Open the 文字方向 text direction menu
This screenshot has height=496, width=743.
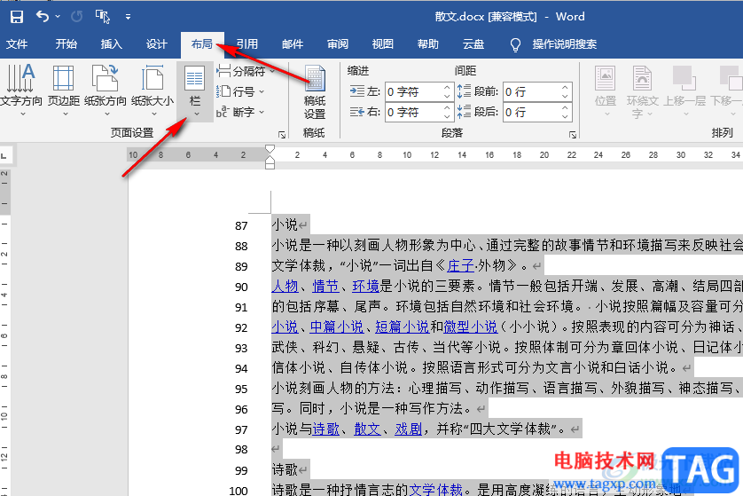21,91
